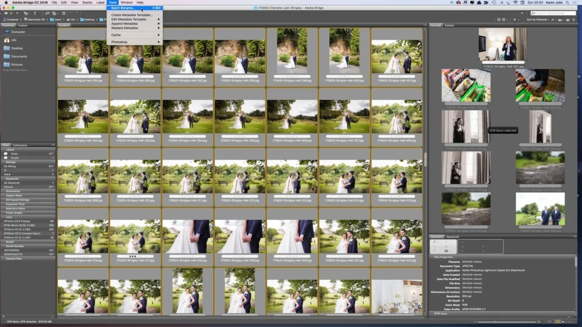Expand the Aperture Value filter section
This screenshot has width=582, height=327.
[x=15, y=208]
